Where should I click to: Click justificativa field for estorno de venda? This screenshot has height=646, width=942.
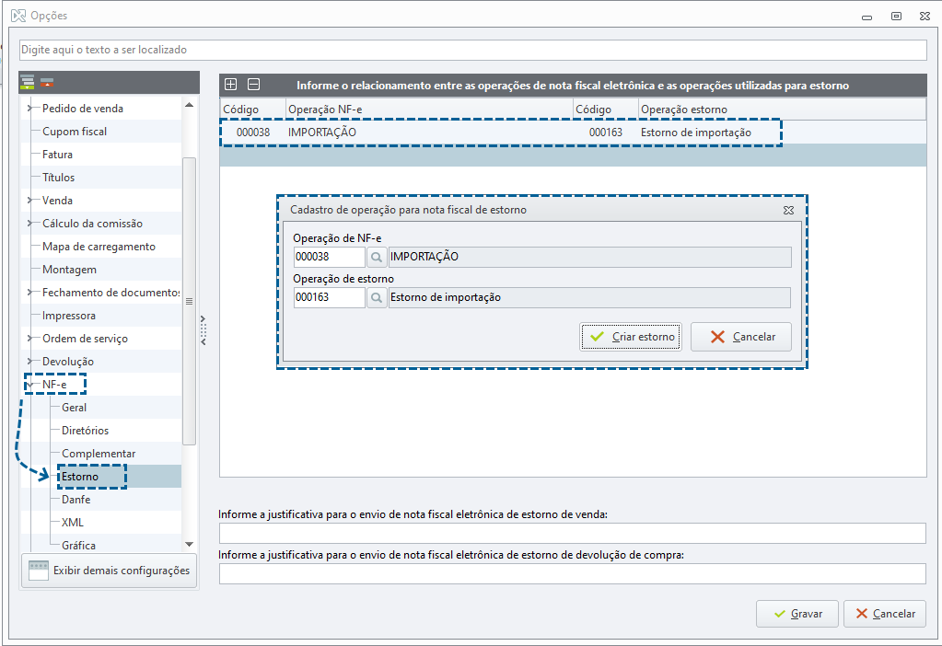[x=573, y=533]
